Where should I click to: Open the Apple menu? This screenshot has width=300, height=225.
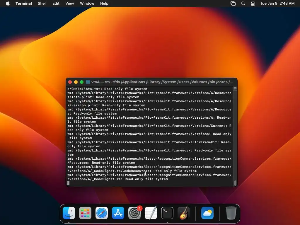pos(8,4)
